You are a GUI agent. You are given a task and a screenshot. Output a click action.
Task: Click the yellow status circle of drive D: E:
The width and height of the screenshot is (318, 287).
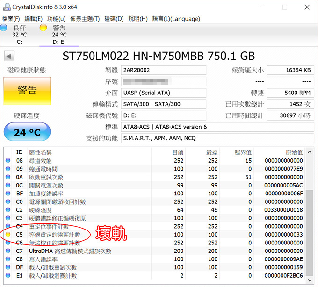point(43,28)
